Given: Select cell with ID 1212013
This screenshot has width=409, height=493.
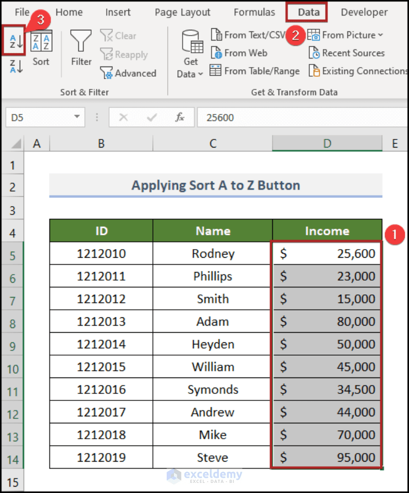Looking at the screenshot, I should [x=101, y=322].
